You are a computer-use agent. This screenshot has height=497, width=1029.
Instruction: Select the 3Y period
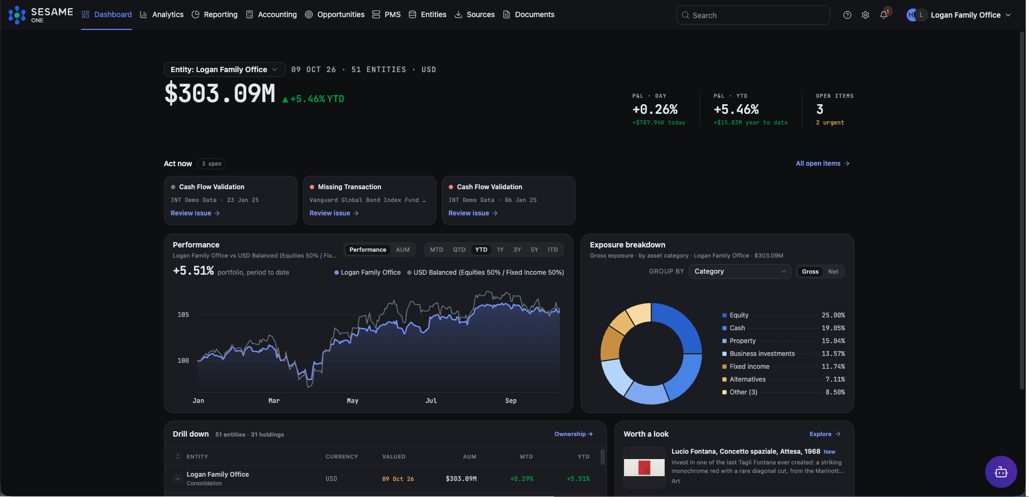[x=517, y=250]
